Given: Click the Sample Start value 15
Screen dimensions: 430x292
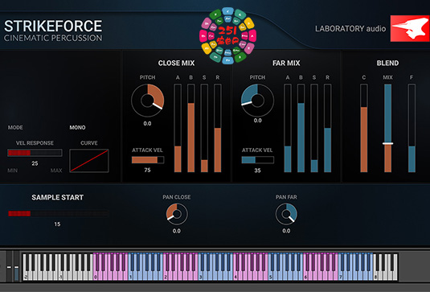Looking at the screenshot, I should click(x=57, y=224).
